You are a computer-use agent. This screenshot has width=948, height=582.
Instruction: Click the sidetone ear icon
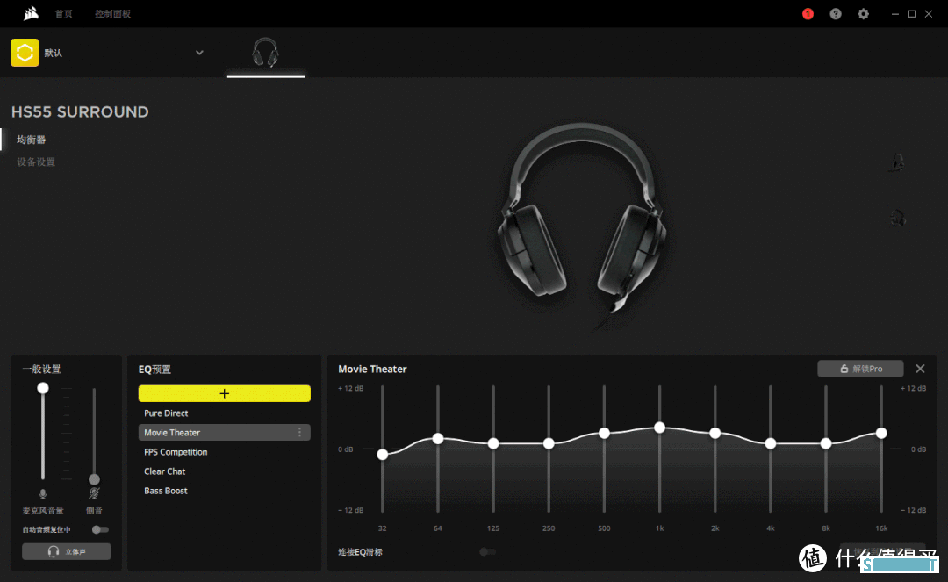(94, 493)
